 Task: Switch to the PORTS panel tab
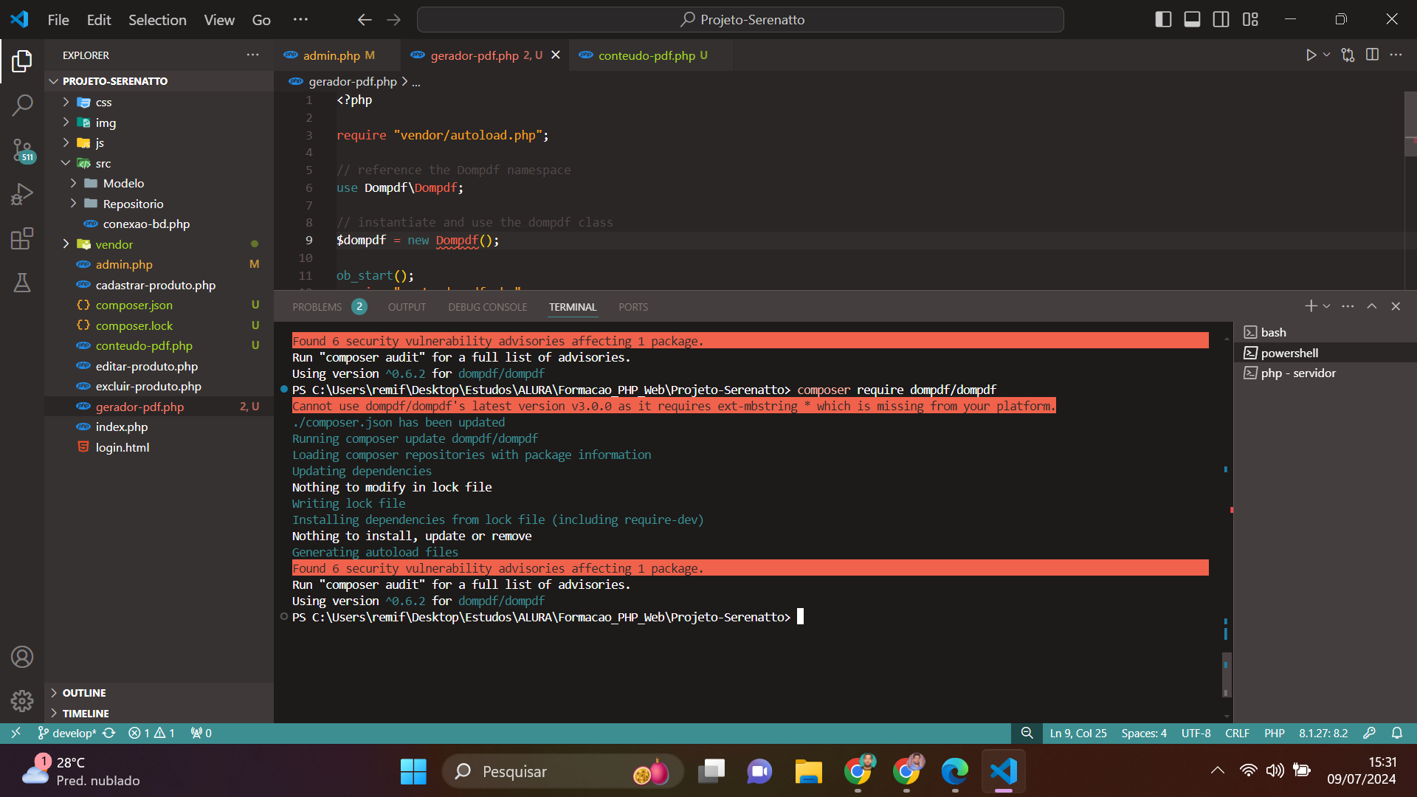(633, 307)
